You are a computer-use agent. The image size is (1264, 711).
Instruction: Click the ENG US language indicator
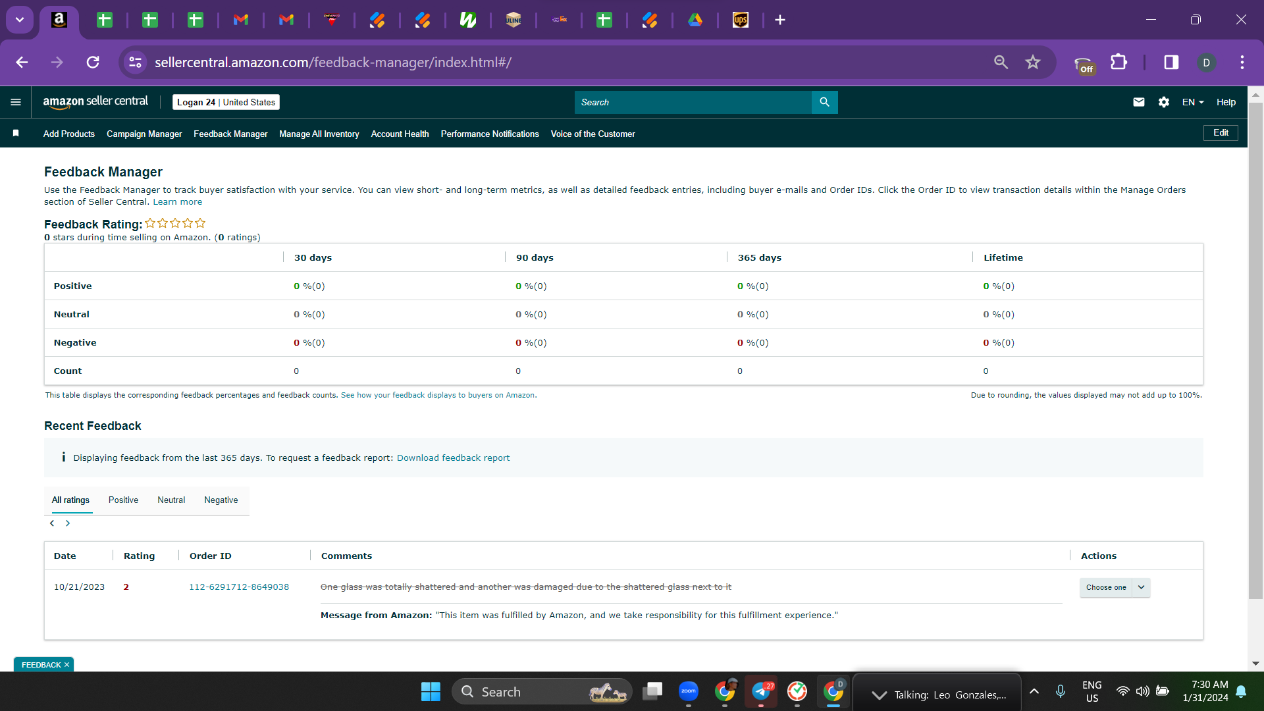[x=1092, y=691]
